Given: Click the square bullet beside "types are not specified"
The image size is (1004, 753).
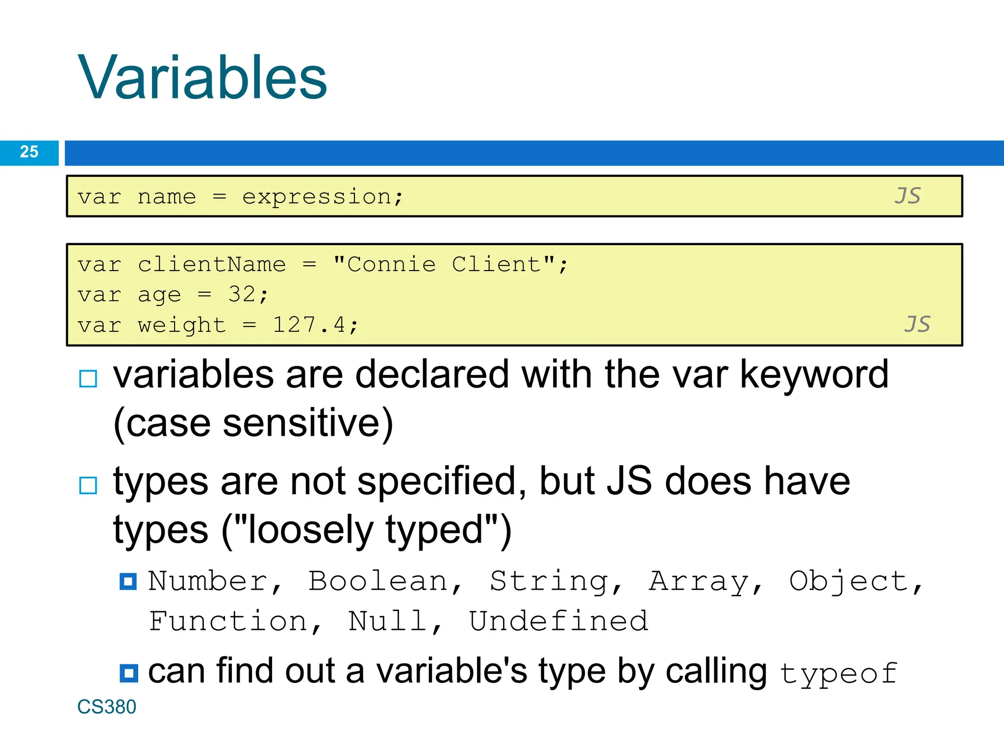Looking at the screenshot, I should pos(88,486).
